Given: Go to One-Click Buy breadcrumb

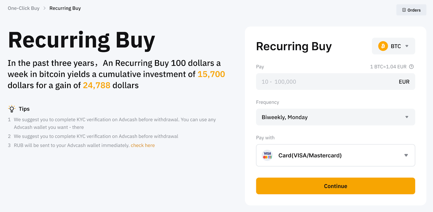Looking at the screenshot, I should (24, 8).
